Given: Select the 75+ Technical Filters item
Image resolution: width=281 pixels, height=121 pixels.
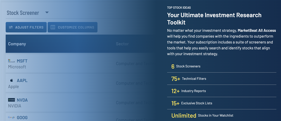Looking at the screenshot, I should [189, 79].
